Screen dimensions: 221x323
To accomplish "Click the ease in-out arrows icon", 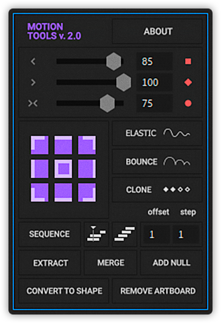I will [33, 103].
